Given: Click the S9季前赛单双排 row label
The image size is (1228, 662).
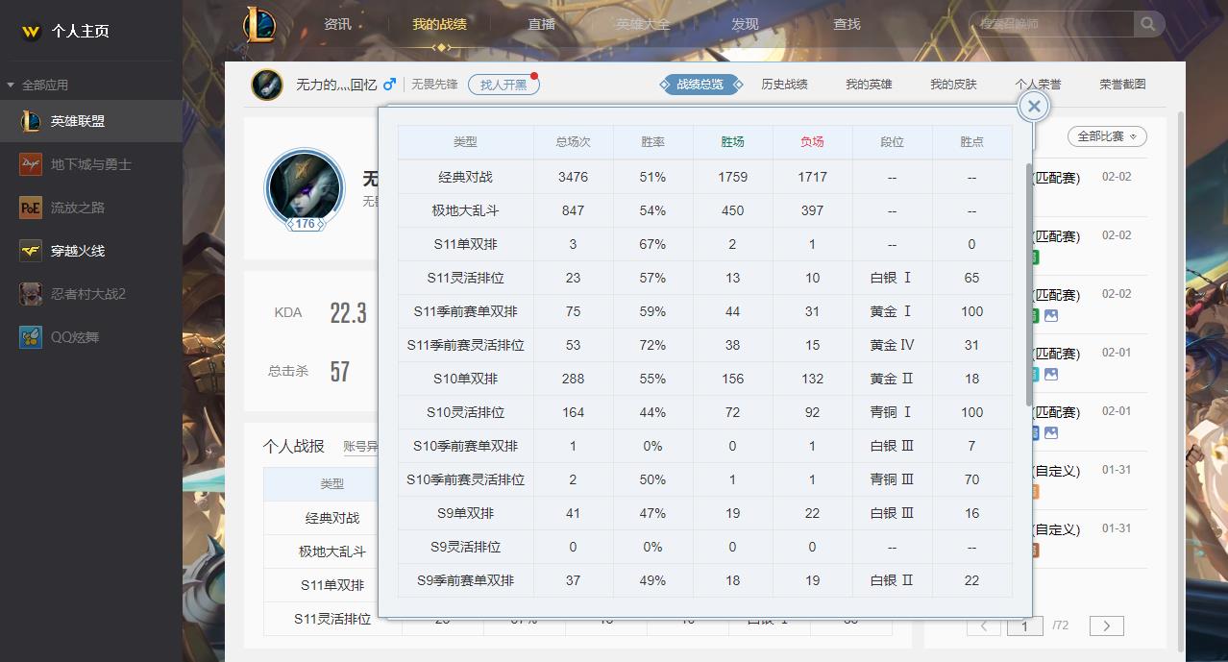Looking at the screenshot, I should [x=465, y=580].
